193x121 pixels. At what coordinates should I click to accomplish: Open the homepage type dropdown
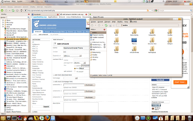(x=70, y=78)
